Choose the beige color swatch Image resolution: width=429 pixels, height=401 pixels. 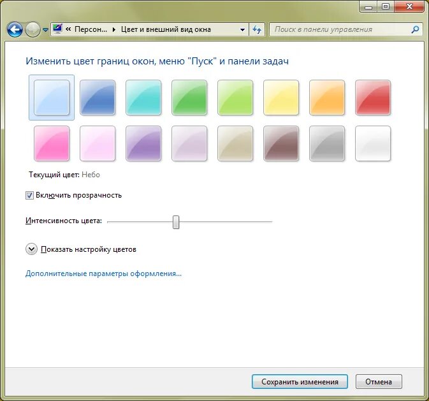235,143
